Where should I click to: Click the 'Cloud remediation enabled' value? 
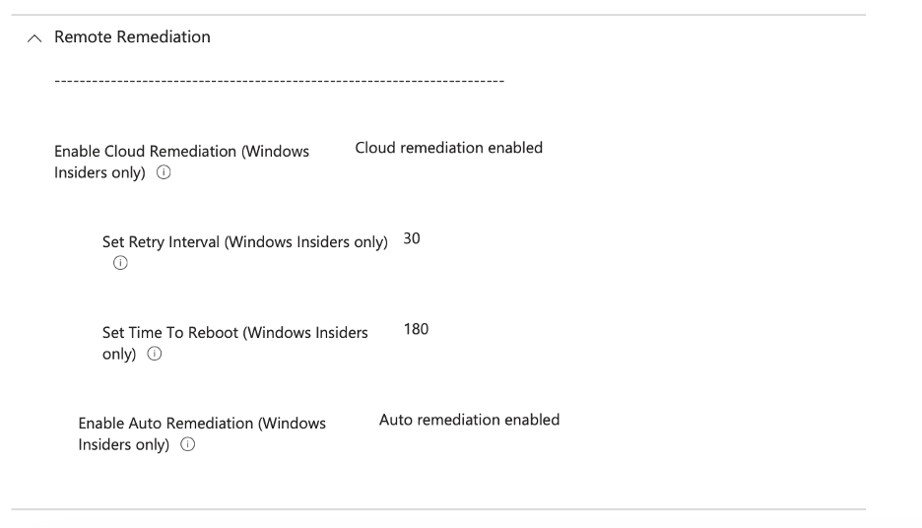pyautogui.click(x=448, y=148)
